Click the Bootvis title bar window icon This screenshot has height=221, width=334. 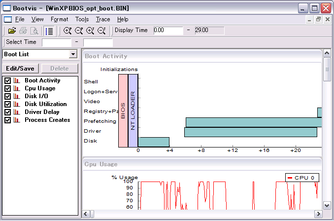point(6,8)
